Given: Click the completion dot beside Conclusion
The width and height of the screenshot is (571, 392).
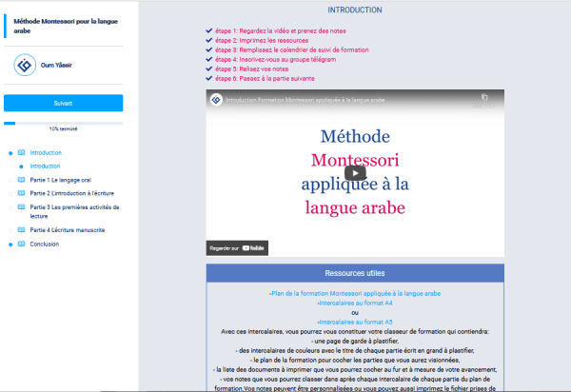Looking at the screenshot, I should [x=10, y=245].
